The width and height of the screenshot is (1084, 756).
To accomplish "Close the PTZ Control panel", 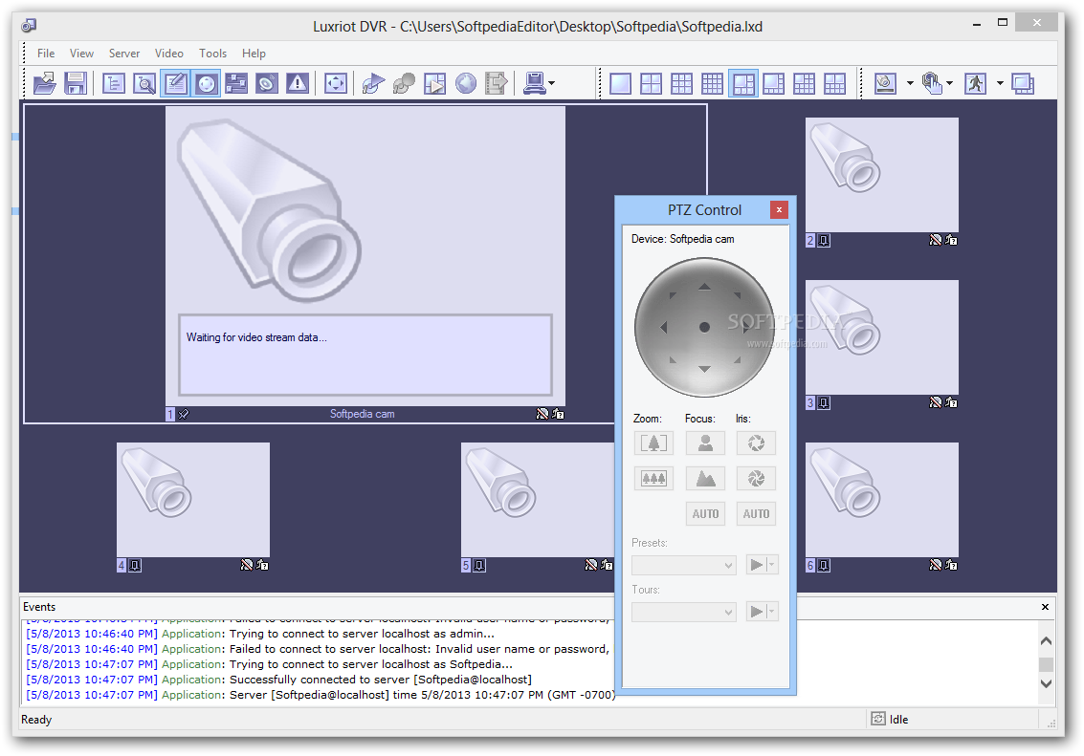I will pos(779,210).
